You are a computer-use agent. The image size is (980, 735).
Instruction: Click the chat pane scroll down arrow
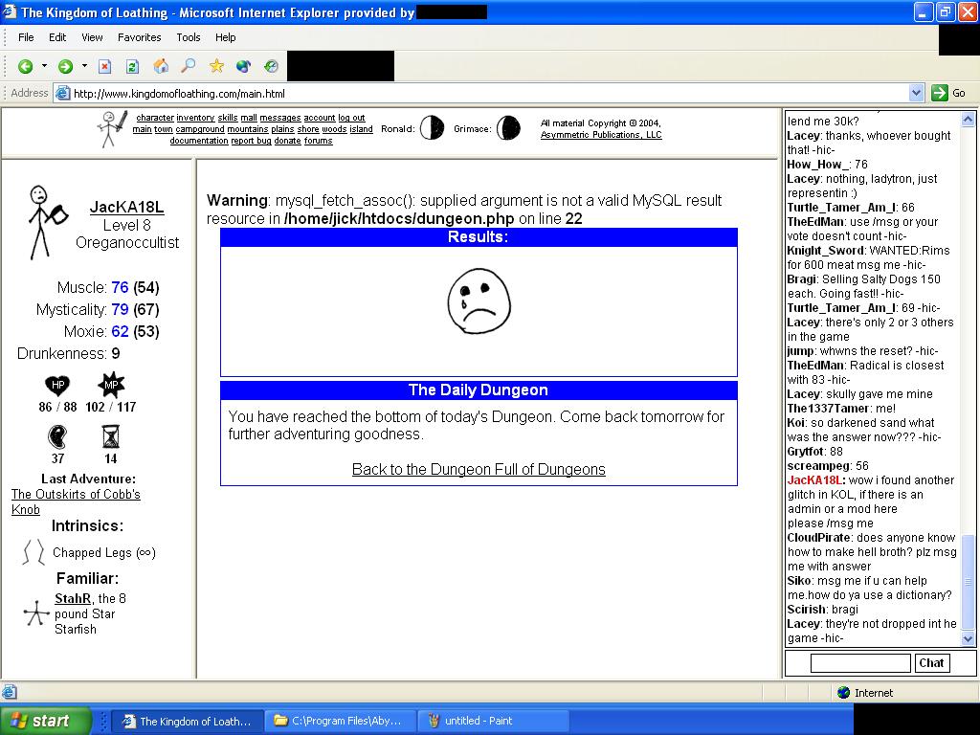[x=967, y=638]
